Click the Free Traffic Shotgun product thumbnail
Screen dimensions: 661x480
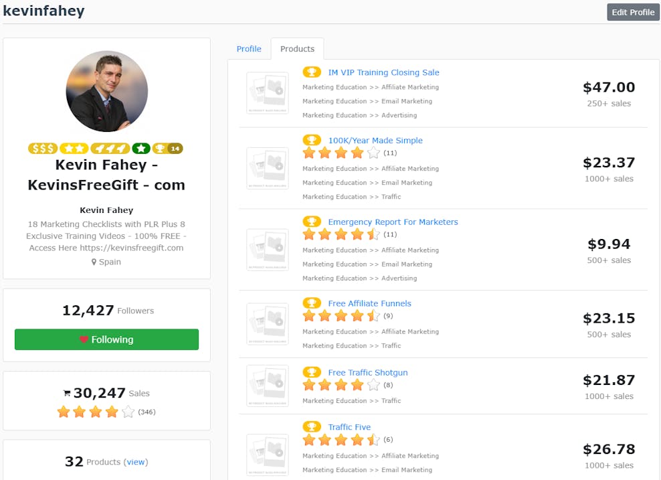pyautogui.click(x=268, y=386)
